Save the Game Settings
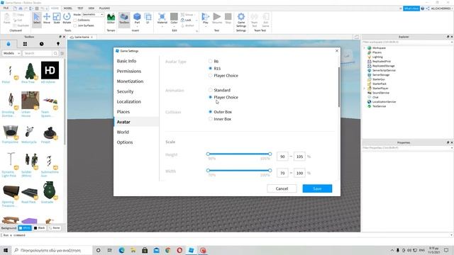Screen dimensions: 454x255 point(317,188)
